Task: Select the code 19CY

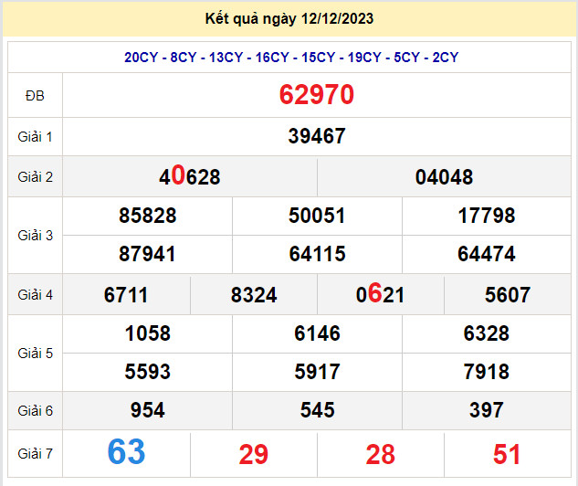Action: coord(364,58)
